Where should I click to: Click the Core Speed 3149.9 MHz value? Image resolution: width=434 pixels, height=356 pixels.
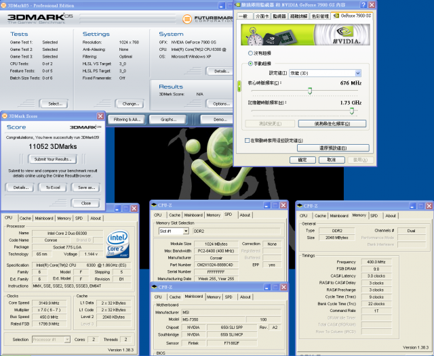coord(49,303)
